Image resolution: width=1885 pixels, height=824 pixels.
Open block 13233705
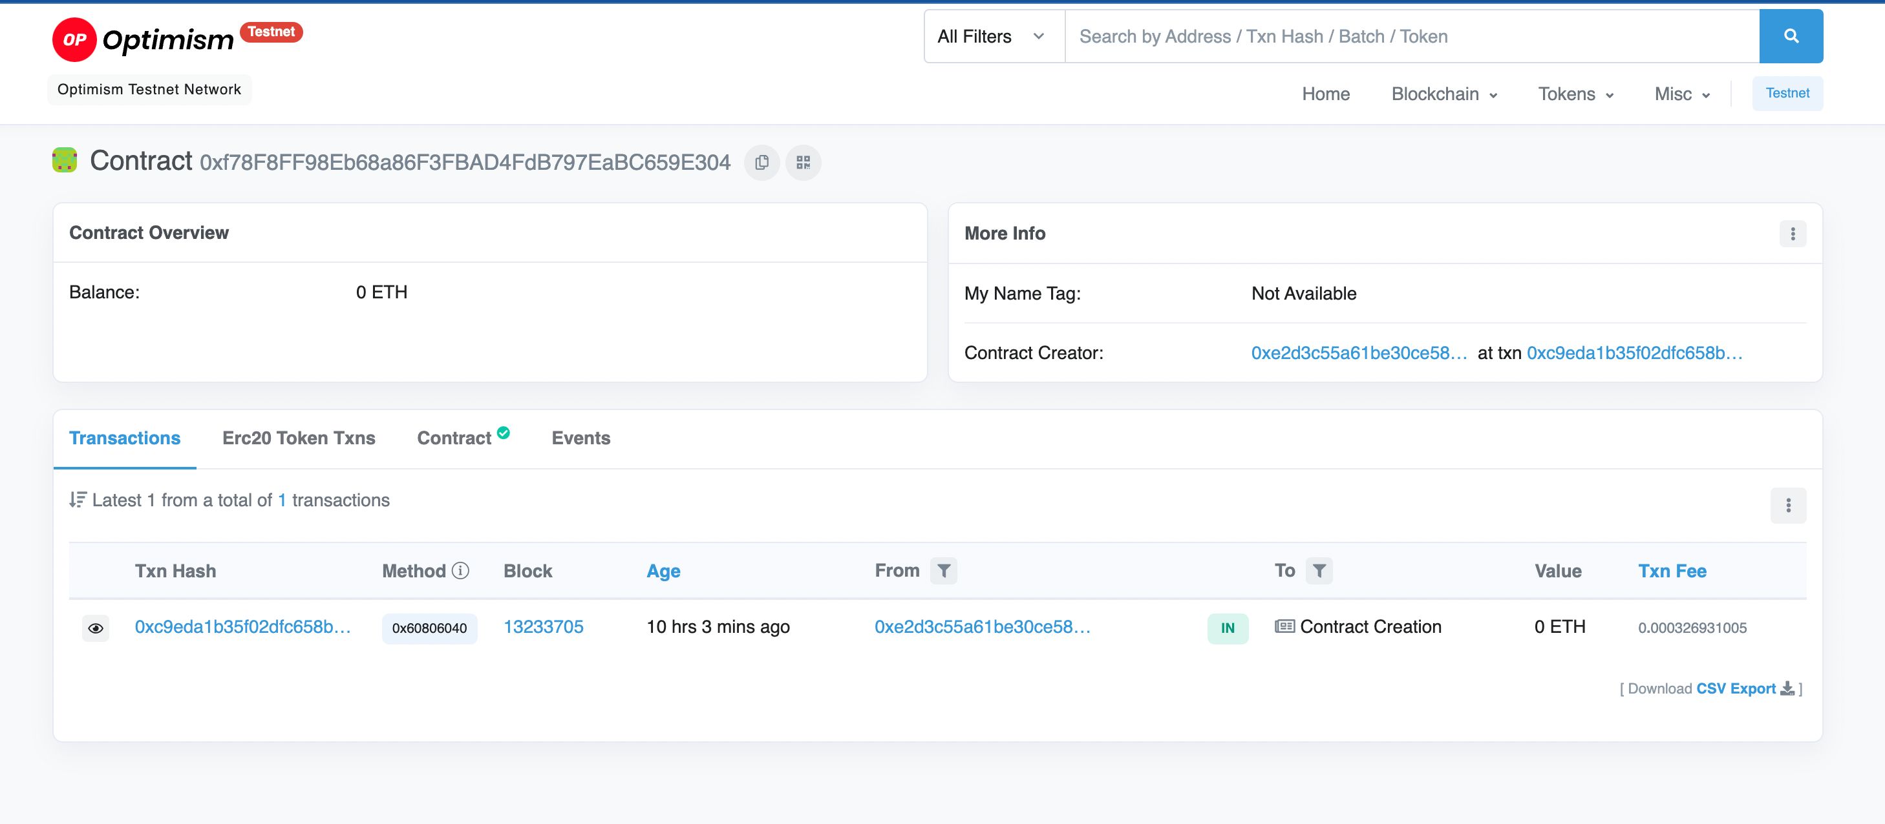pos(543,626)
